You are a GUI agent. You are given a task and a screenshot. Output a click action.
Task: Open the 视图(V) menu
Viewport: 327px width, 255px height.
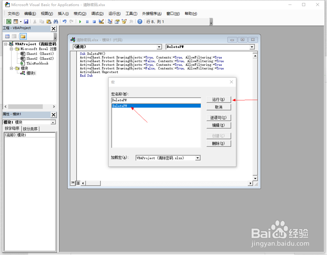tap(47, 13)
